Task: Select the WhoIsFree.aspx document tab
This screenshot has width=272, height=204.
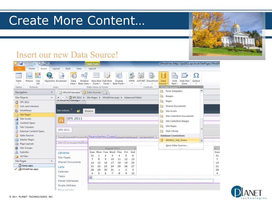Action: click(70, 92)
